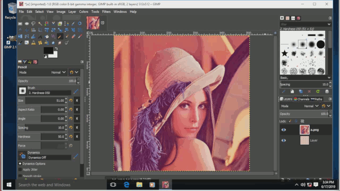Toggle link Size to brush default
Screen dimensions: 340x191
pos(76,100)
